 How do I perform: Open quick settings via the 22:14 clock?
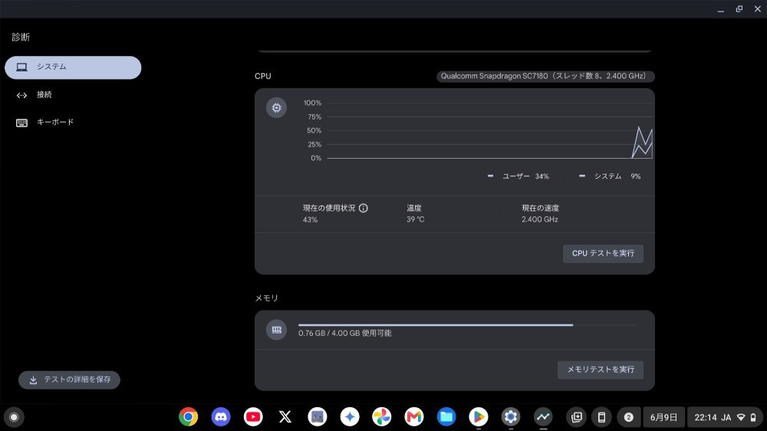[706, 417]
